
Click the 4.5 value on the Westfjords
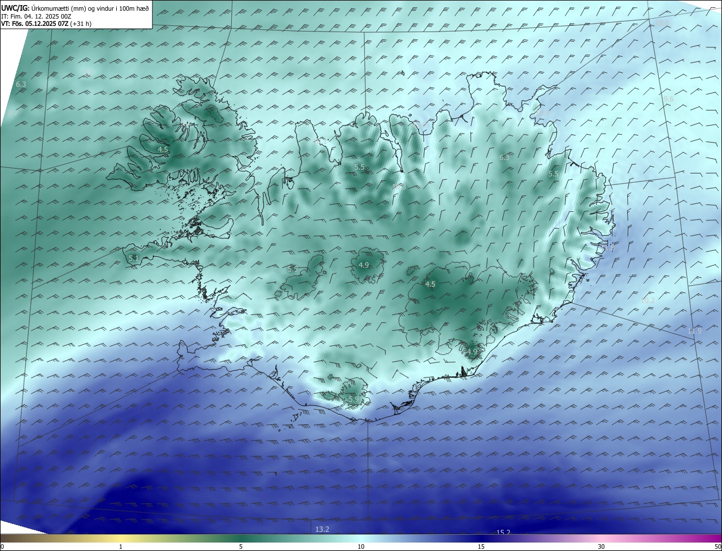coord(163,149)
